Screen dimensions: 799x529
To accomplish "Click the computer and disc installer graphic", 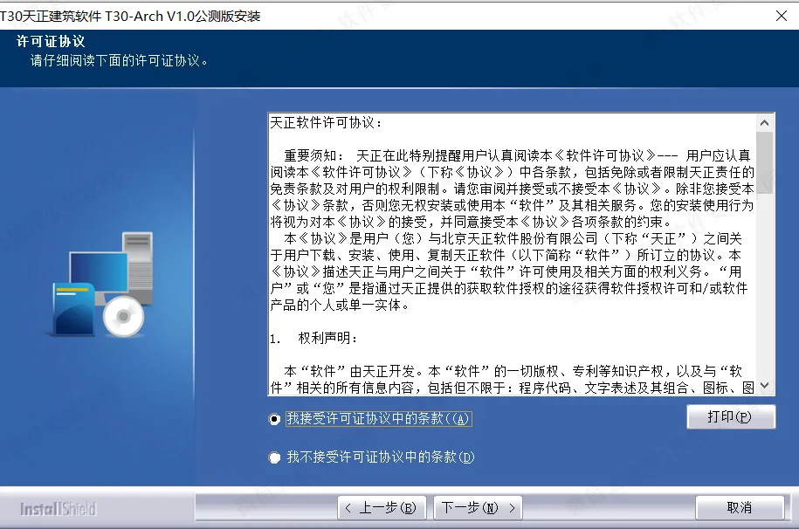I will pyautogui.click(x=102, y=285).
